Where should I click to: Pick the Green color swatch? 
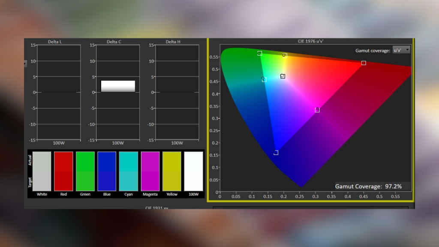85,171
